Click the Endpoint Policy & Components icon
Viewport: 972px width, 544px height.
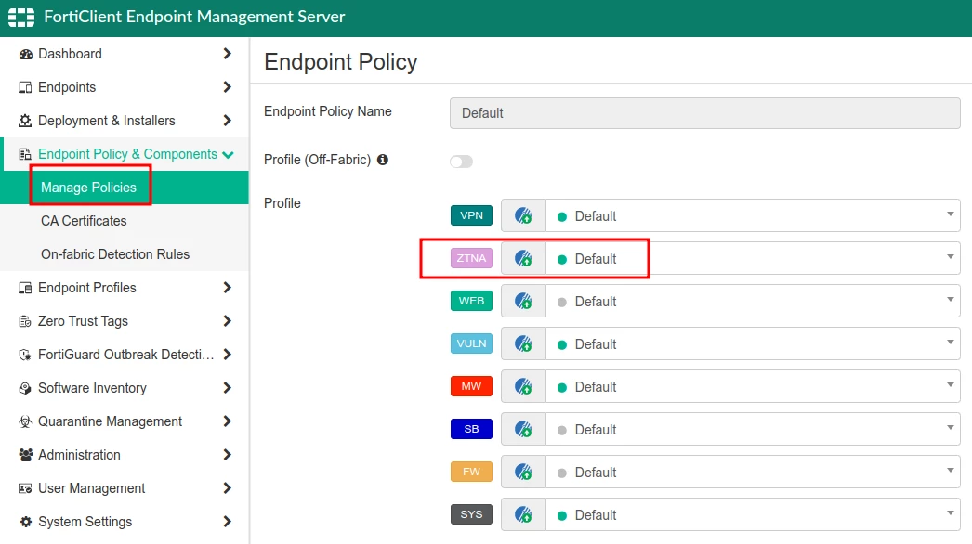(25, 154)
